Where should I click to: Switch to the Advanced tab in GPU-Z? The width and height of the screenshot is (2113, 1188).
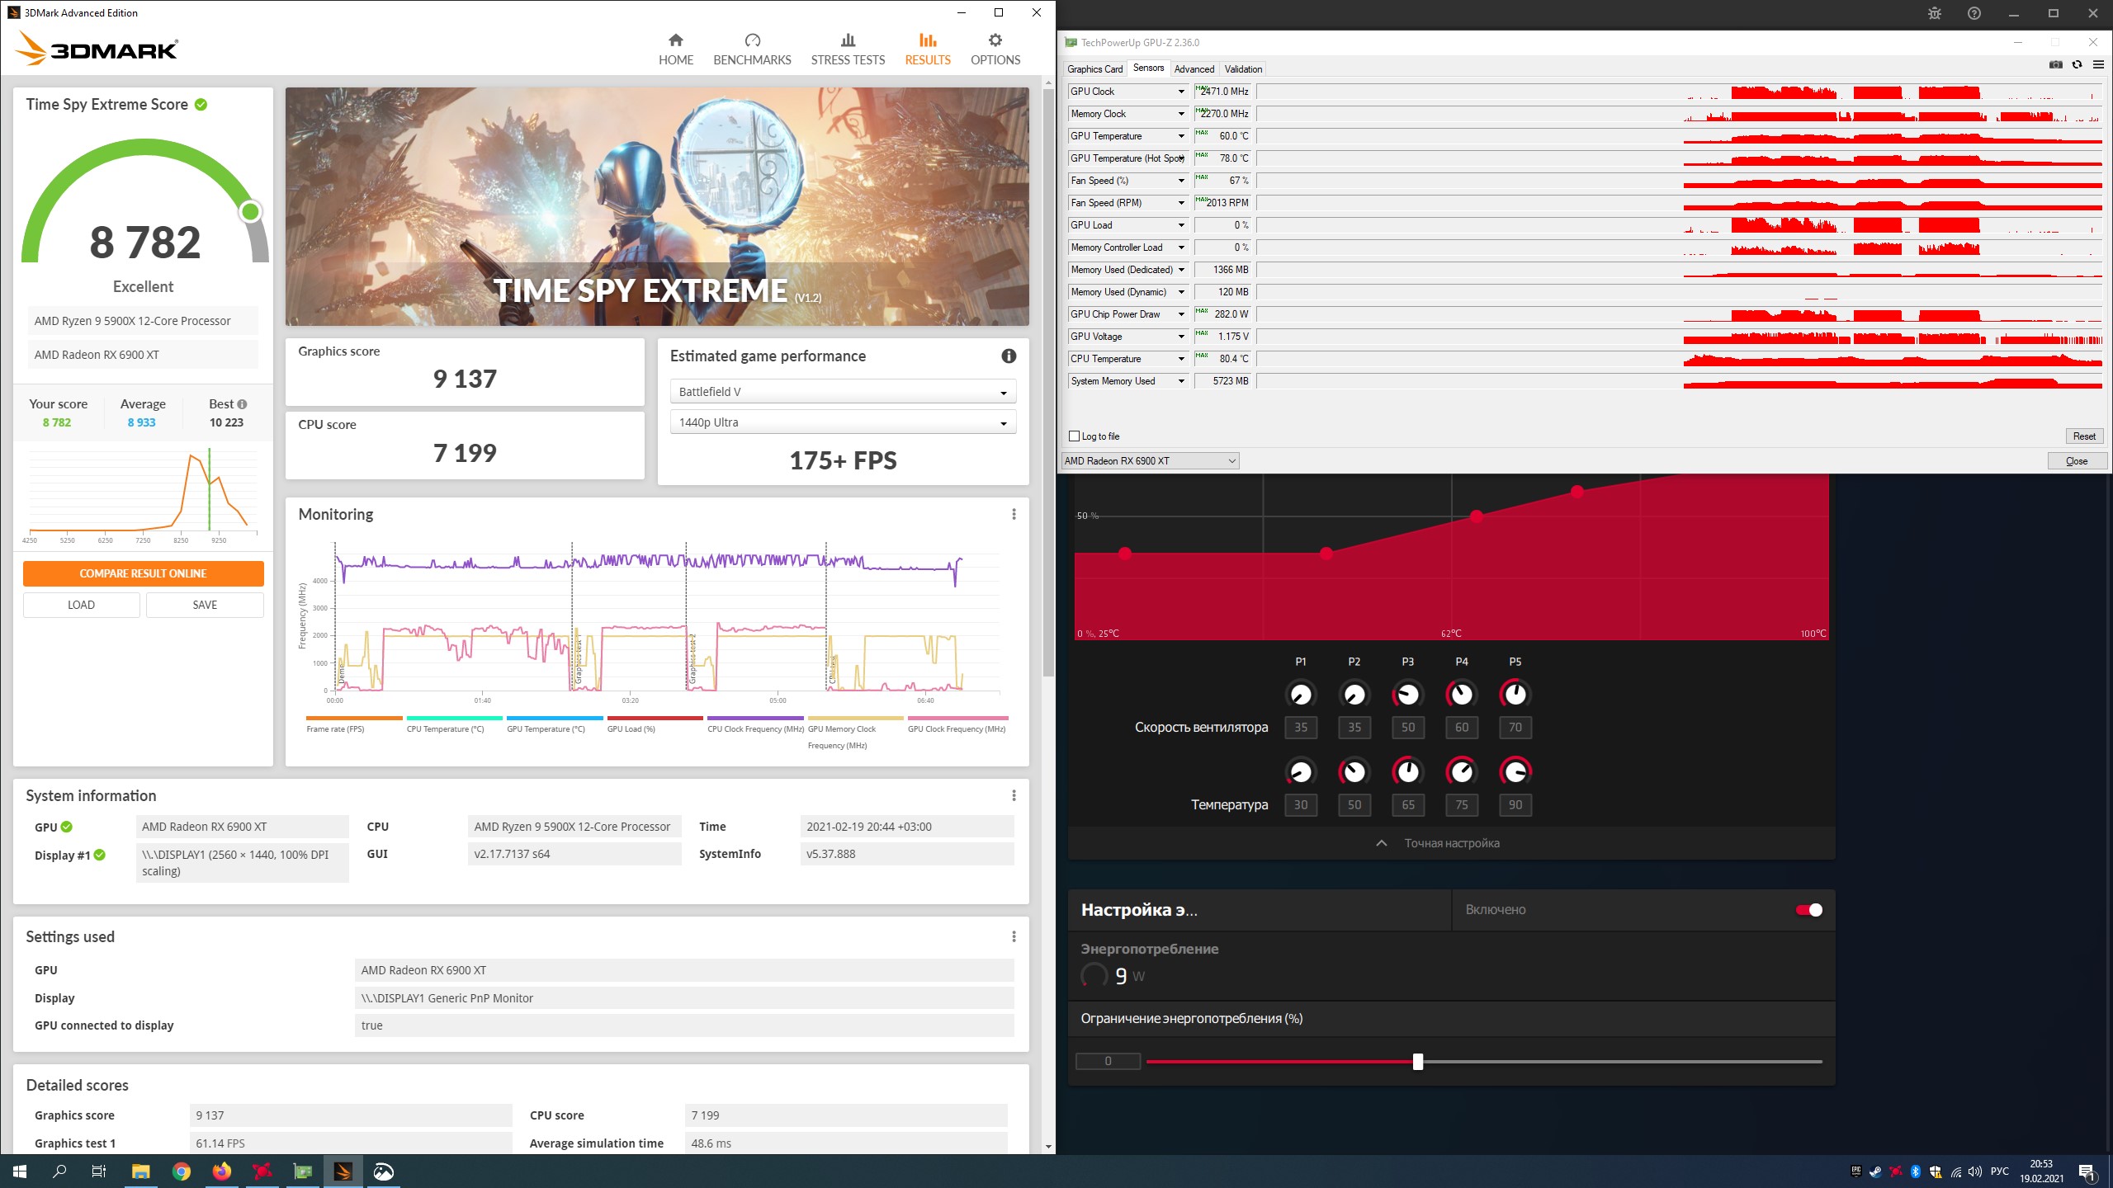(1194, 69)
